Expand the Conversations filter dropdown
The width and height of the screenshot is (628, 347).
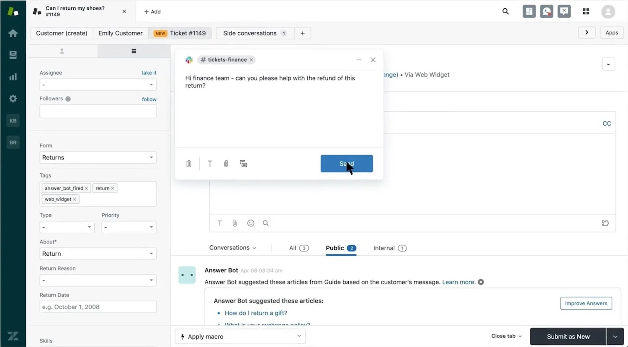point(233,248)
